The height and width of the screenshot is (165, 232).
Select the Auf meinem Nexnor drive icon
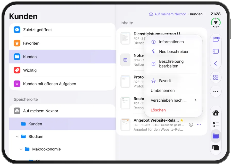[x=17, y=111]
